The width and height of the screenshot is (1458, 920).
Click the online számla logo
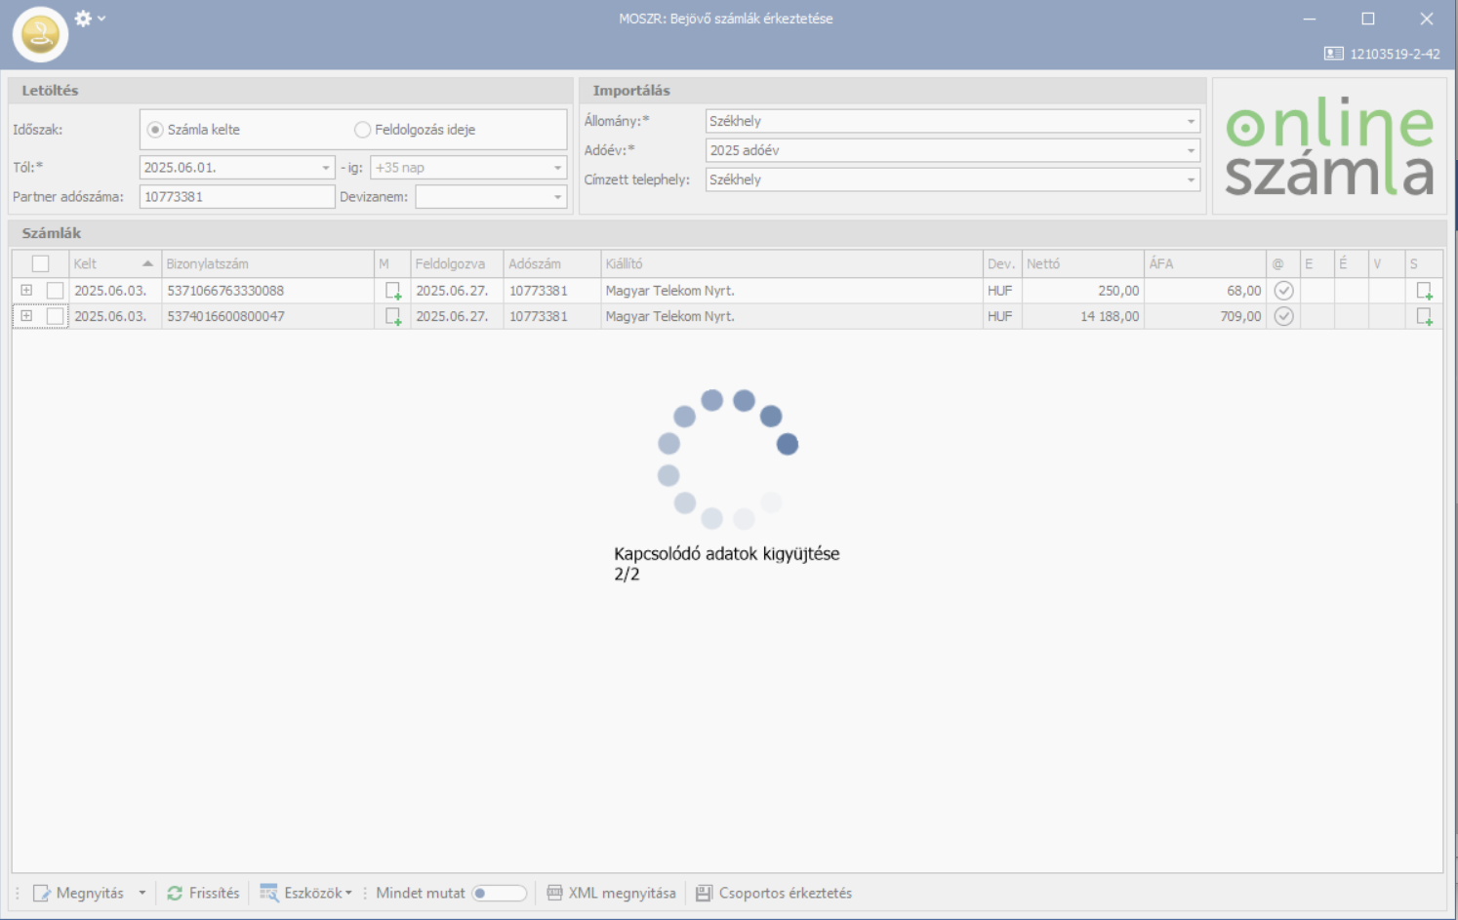tap(1329, 146)
